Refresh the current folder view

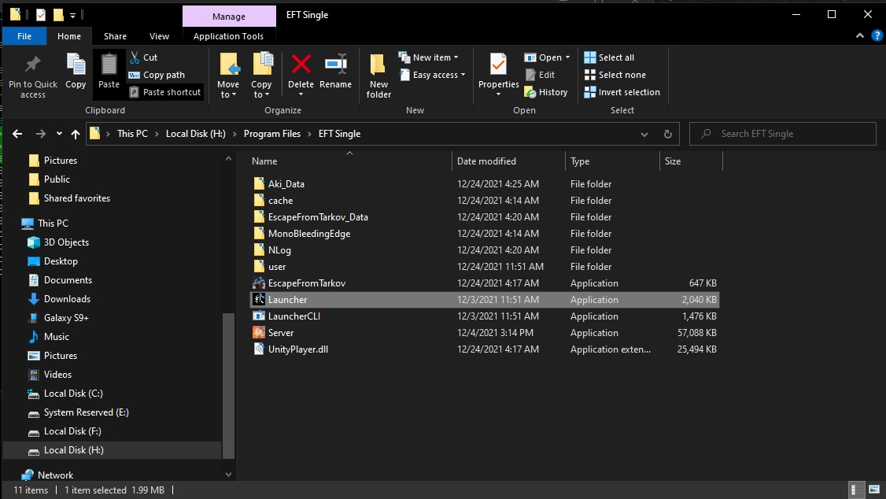tap(668, 134)
